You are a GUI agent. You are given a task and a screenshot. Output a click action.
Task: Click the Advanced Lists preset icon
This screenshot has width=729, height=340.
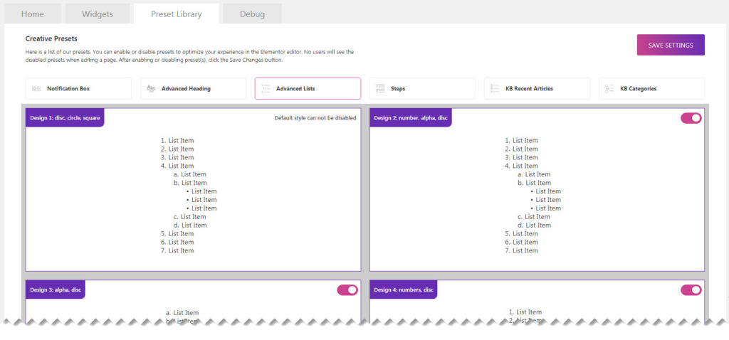point(266,89)
